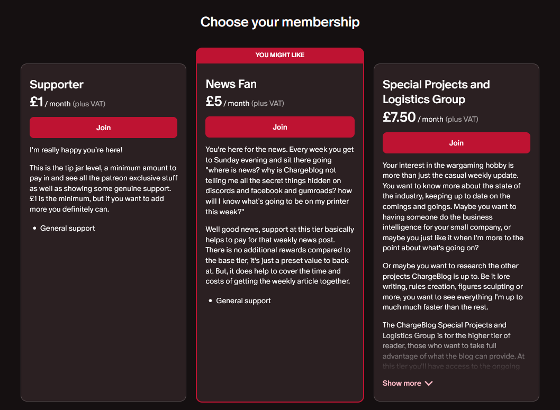Click the Special Projects and Logistics Group heading
This screenshot has width=560, height=410.
point(436,92)
